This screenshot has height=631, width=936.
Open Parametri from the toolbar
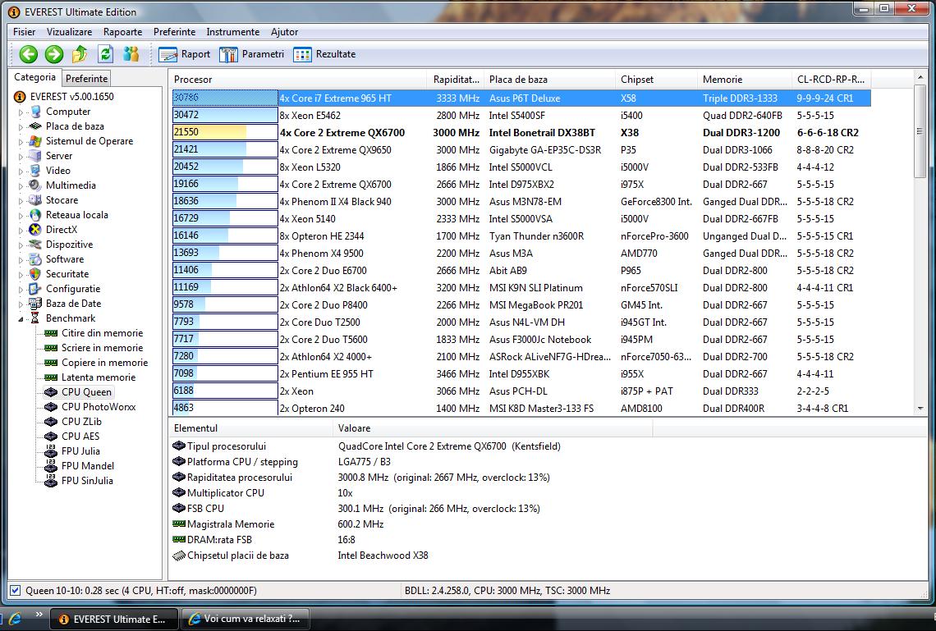pyautogui.click(x=252, y=54)
